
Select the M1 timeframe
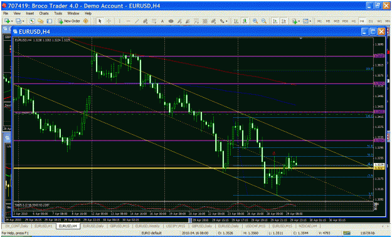pyautogui.click(x=319, y=21)
